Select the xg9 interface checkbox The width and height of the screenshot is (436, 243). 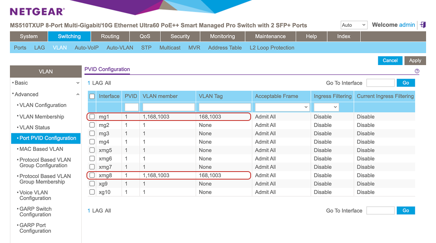point(92,184)
